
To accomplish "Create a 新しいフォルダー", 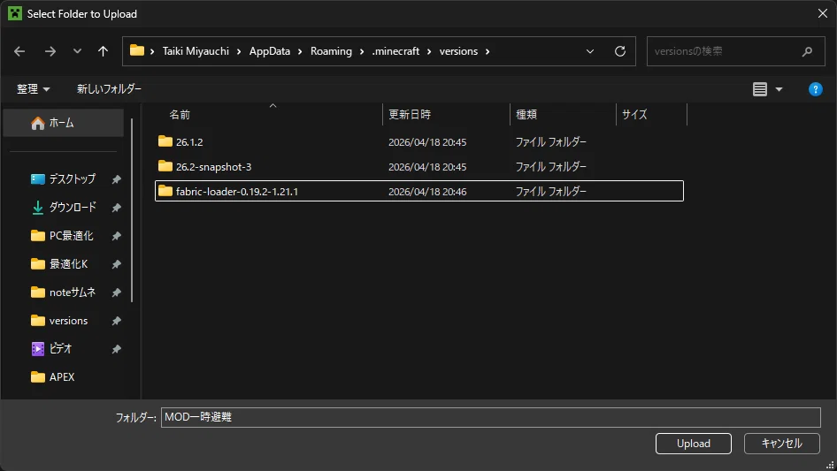I will [x=109, y=89].
